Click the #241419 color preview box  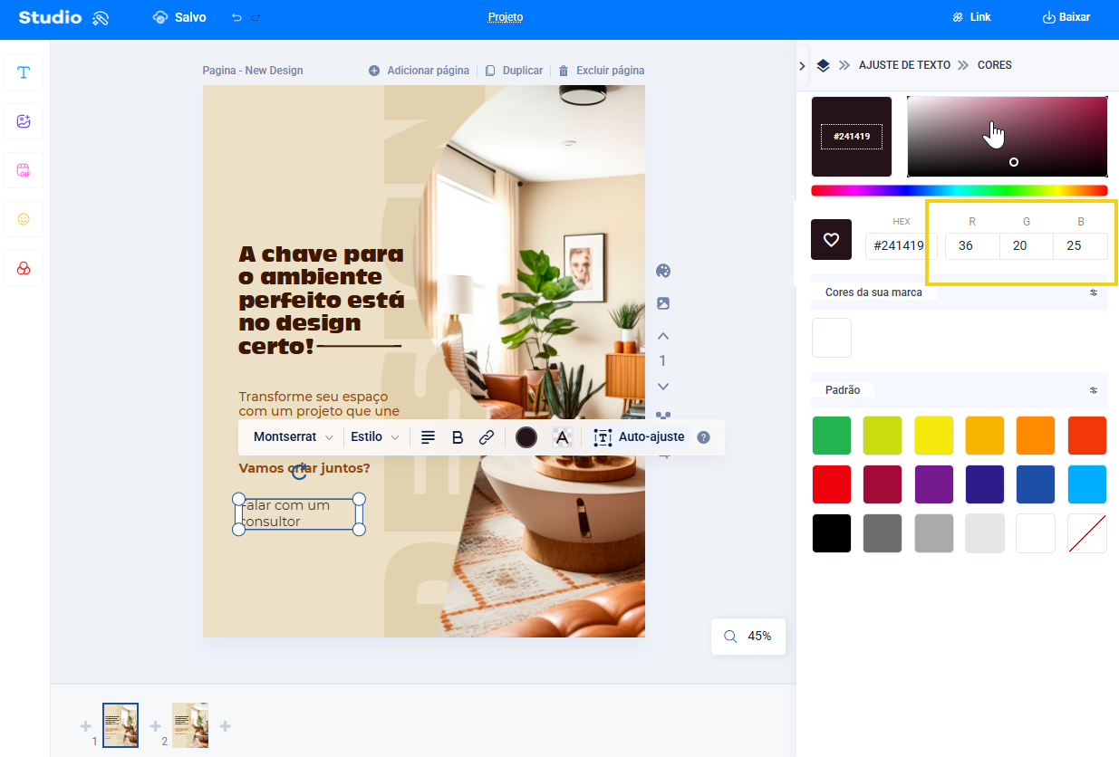(852, 137)
